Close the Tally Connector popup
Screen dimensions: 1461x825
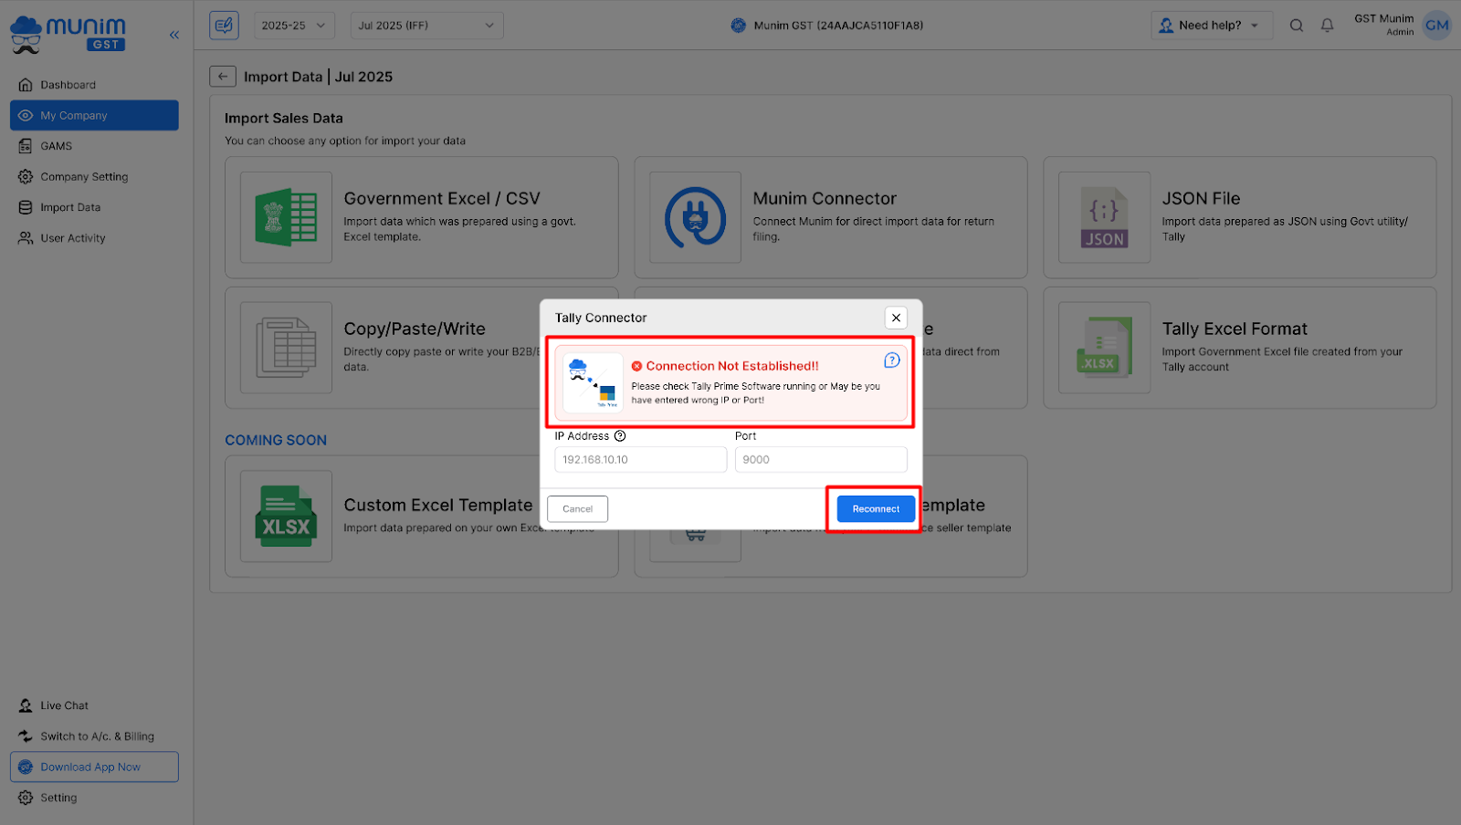896,318
